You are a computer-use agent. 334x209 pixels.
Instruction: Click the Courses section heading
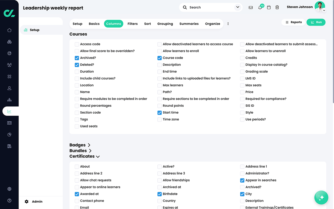[x=78, y=34]
